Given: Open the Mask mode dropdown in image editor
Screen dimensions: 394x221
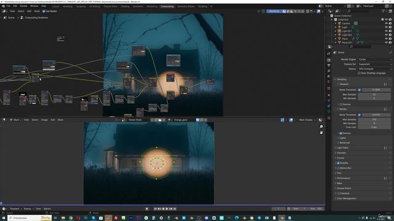Looking at the screenshot, I should tap(15, 120).
